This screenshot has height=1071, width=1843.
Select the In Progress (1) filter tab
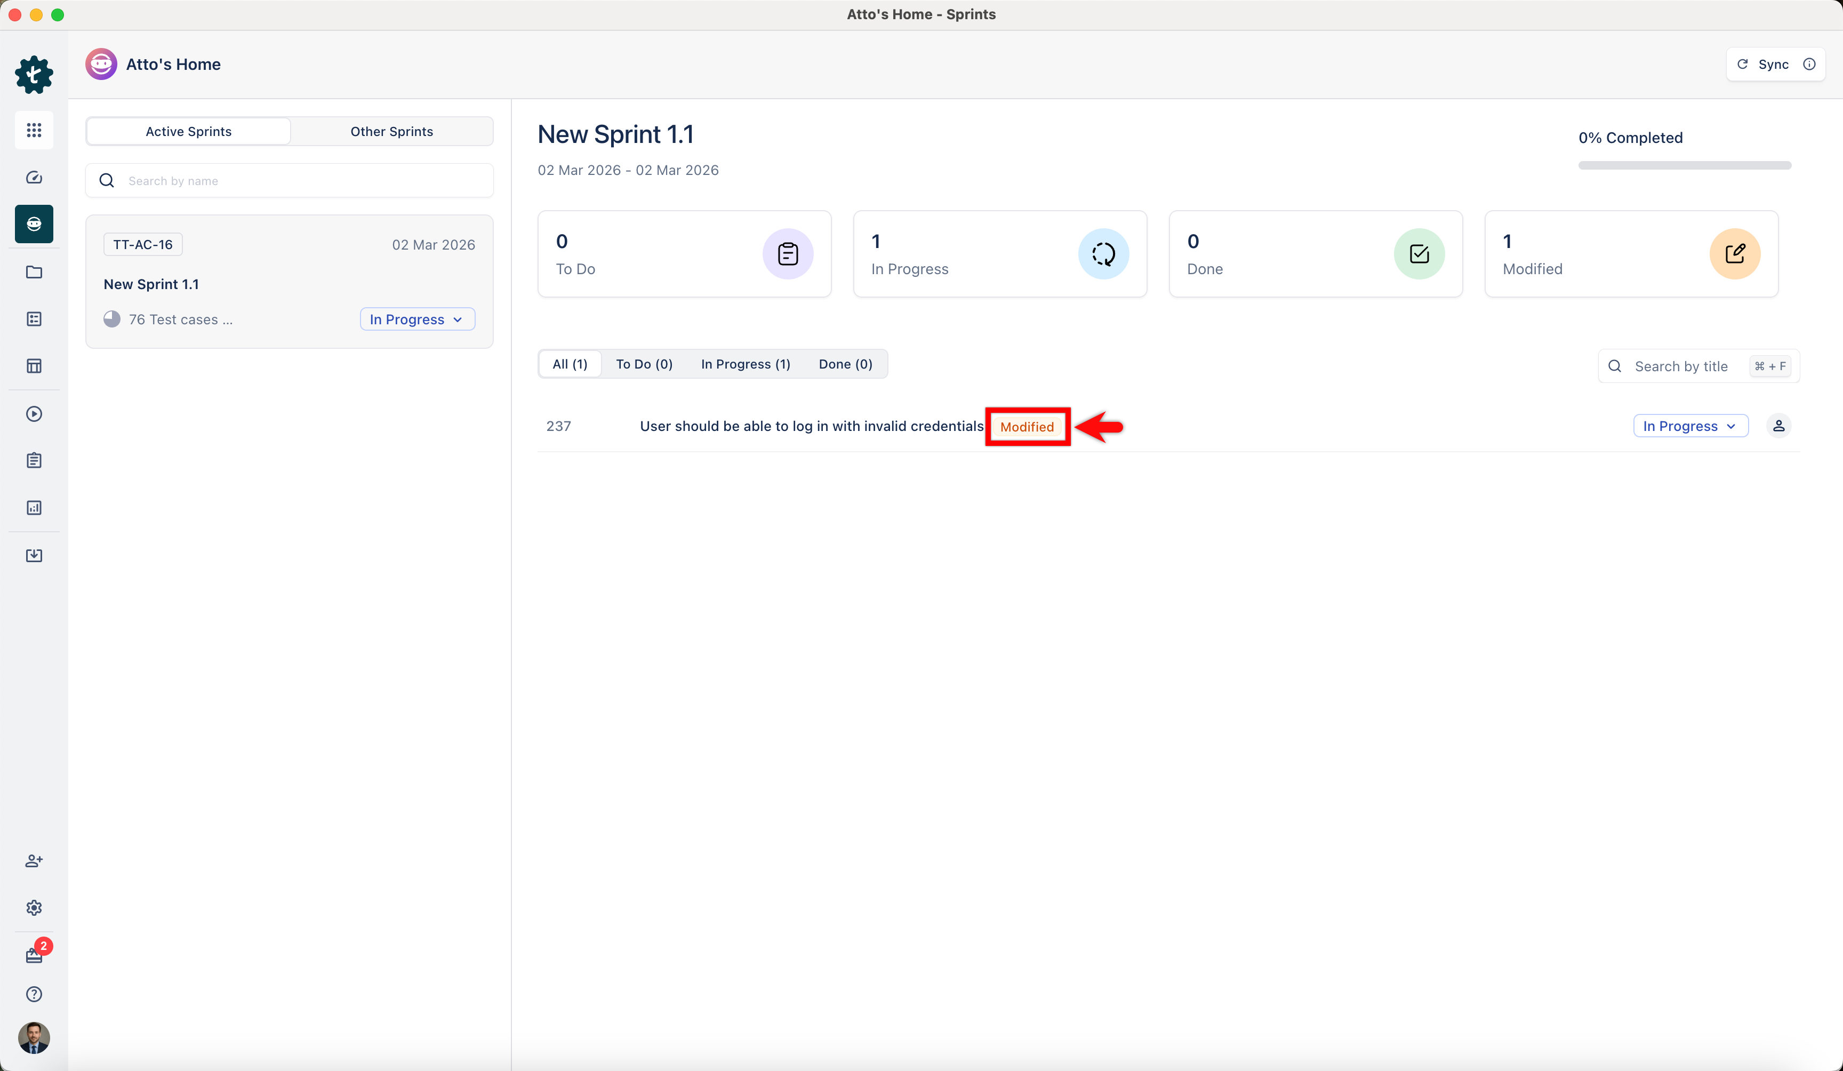745,364
